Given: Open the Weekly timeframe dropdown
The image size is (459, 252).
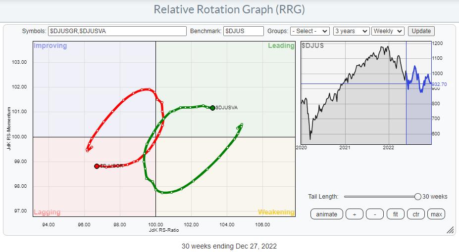Looking at the screenshot, I should point(388,31).
